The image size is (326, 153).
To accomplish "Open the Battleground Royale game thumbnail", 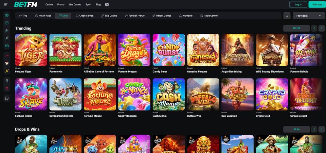I will coord(66,94).
